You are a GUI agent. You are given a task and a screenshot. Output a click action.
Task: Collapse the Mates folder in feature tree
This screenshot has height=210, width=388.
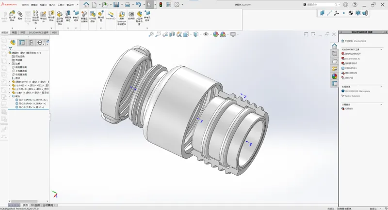tap(10, 96)
